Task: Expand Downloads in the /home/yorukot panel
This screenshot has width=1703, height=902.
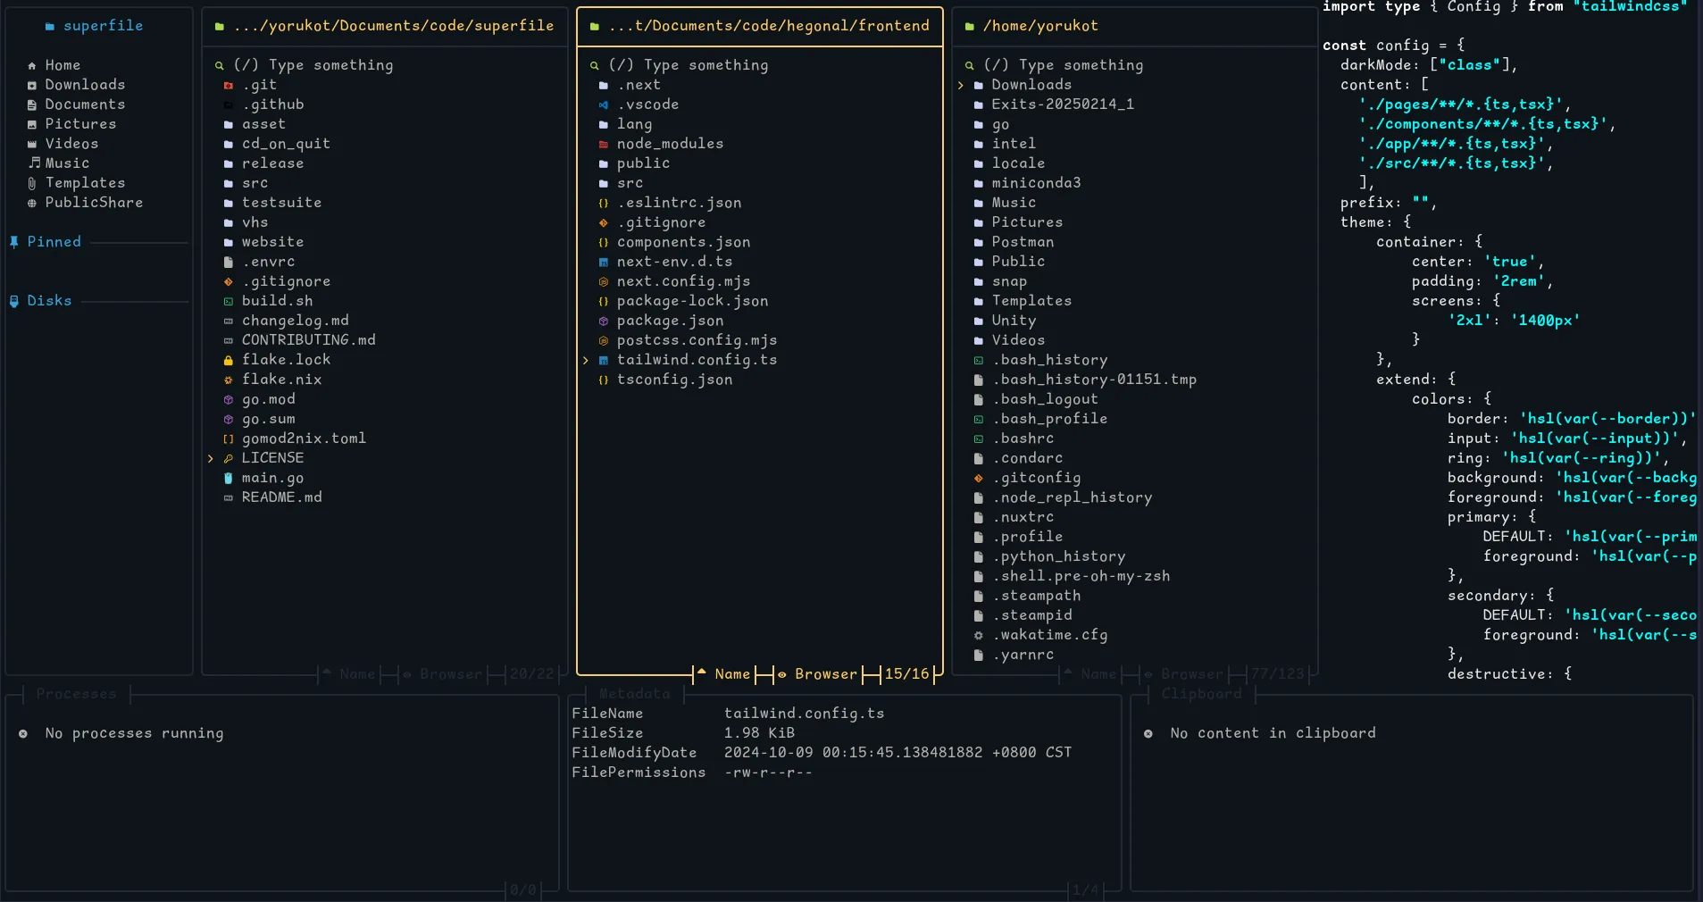Action: 961,85
